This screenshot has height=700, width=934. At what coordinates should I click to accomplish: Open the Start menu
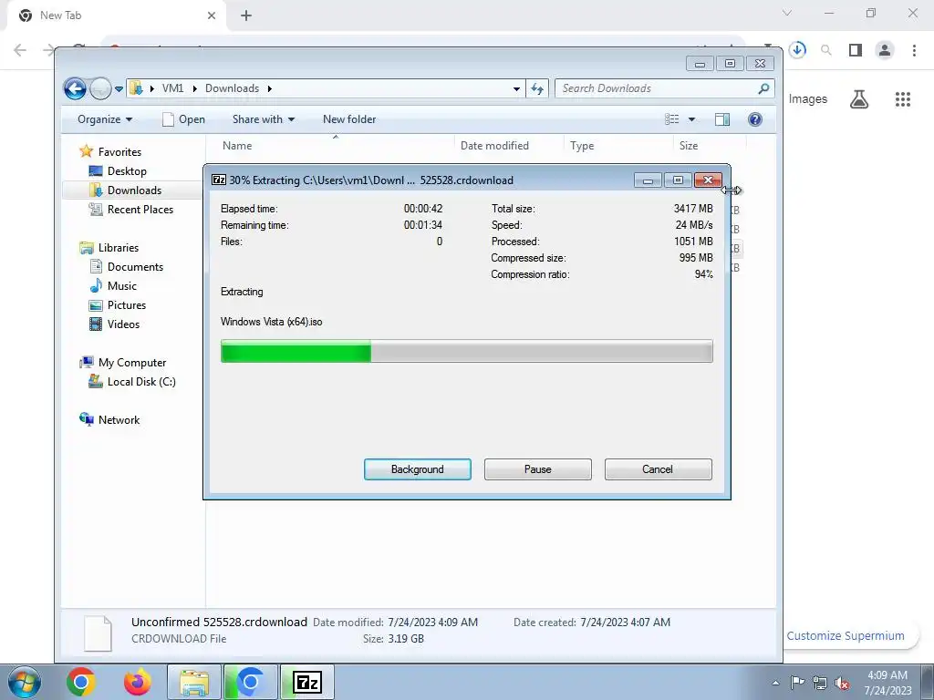[24, 682]
